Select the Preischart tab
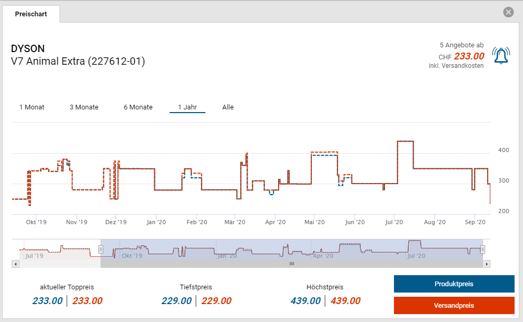Image resolution: width=523 pixels, height=322 pixels. coord(31,14)
